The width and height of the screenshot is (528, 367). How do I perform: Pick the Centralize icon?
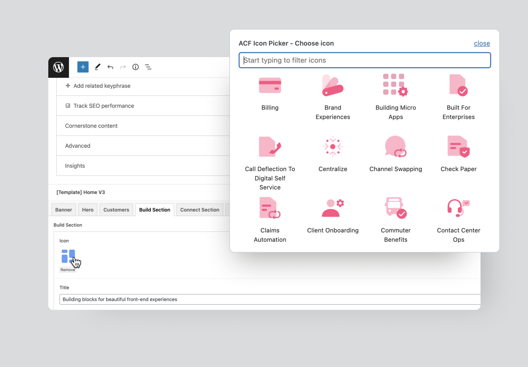pyautogui.click(x=332, y=146)
